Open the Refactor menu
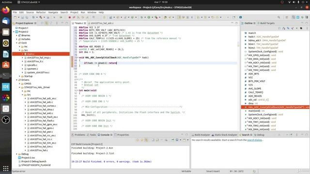This screenshot has width=310, height=174. (x=41, y=12)
